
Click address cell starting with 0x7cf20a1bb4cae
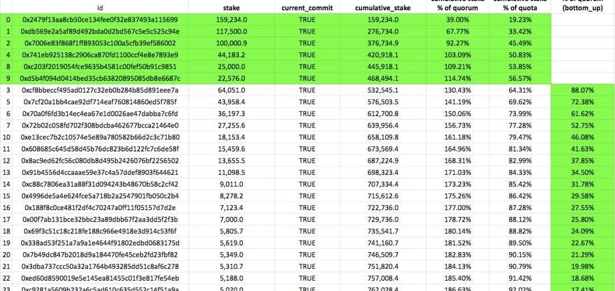[x=100, y=102]
